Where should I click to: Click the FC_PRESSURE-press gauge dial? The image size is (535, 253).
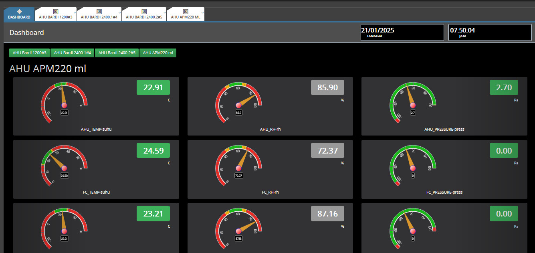413,165
